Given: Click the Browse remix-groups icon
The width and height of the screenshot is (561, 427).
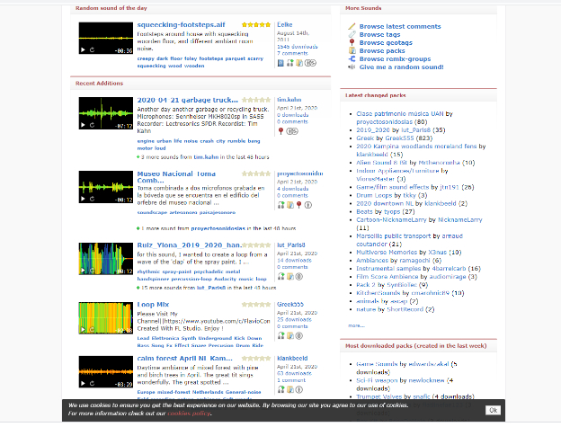Looking at the screenshot, I should coord(352,58).
